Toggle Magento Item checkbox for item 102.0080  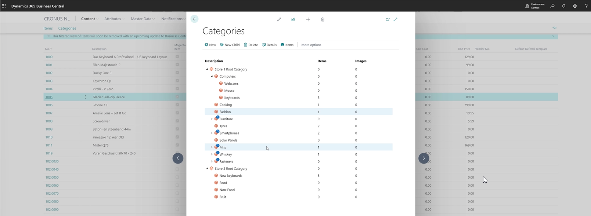click(x=177, y=201)
